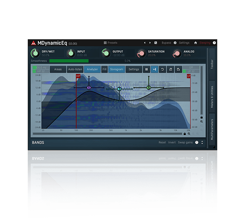Click the horizontal scrollbar below the graph
Image resolution: width=245 pixels, height=222 pixels.
[107, 134]
